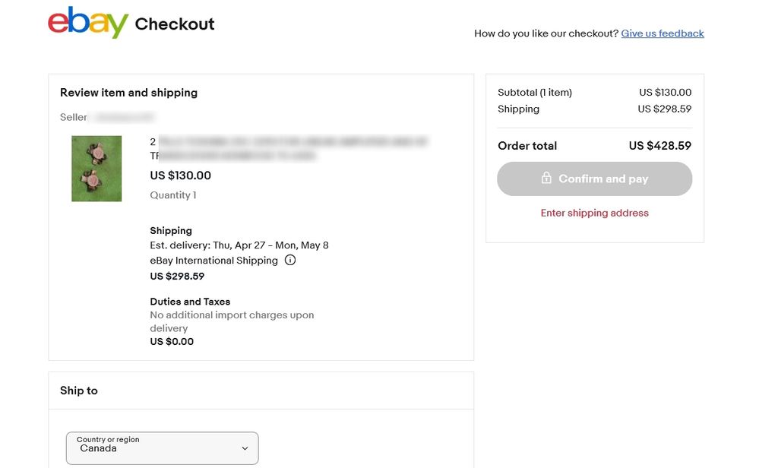Click the red Enter shipping address text
759x468 pixels.
594,213
